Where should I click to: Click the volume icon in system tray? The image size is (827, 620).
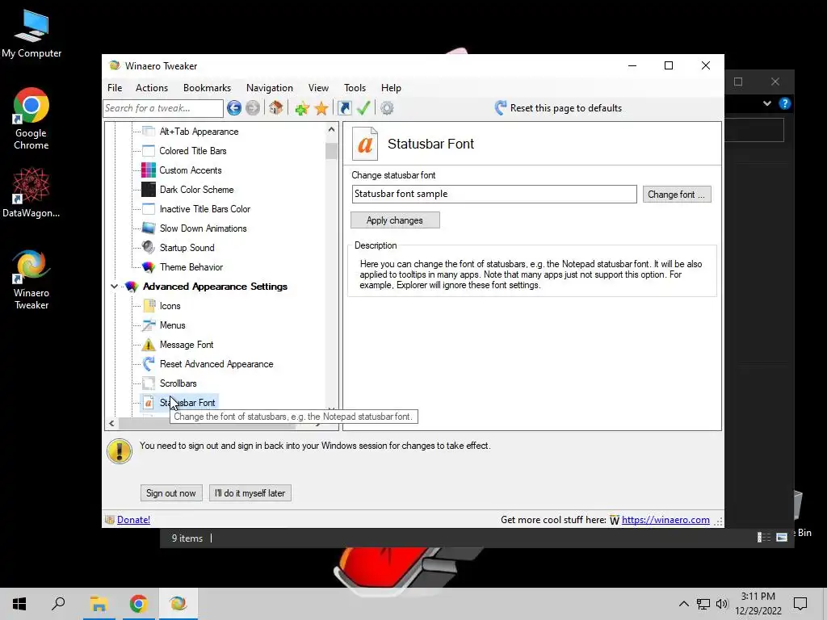coord(722,604)
